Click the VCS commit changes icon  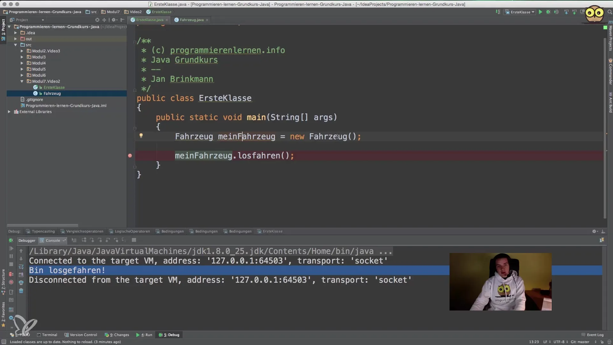pos(574,12)
